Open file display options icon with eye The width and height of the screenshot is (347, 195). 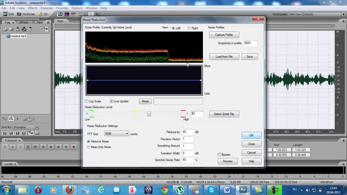pos(45,29)
